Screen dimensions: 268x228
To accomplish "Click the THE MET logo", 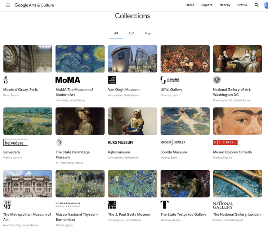I will (x=7, y=205).
